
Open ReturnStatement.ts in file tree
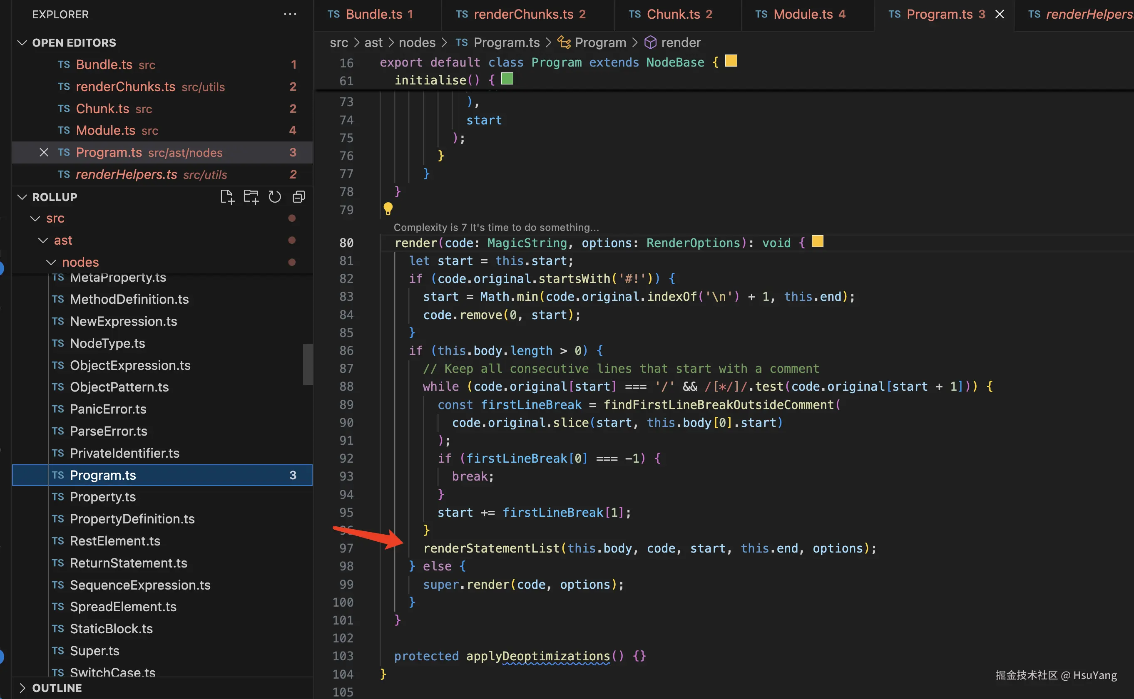tap(128, 563)
